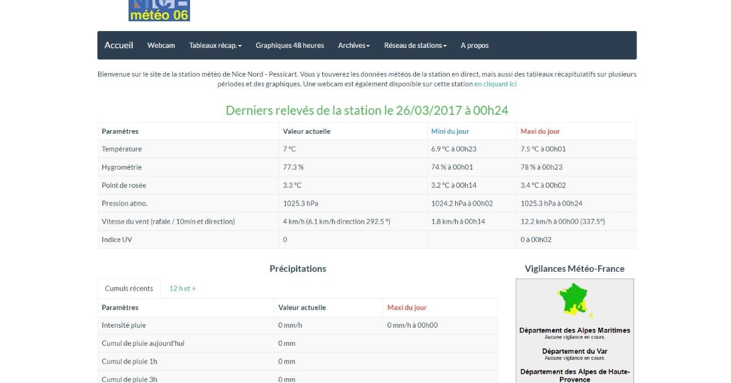Click minimum temperature '6.9 °C à 00h23'
The image size is (731, 383).
pos(454,149)
